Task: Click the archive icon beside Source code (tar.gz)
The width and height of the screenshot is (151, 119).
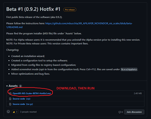Action: pyautogui.click(x=10, y=104)
